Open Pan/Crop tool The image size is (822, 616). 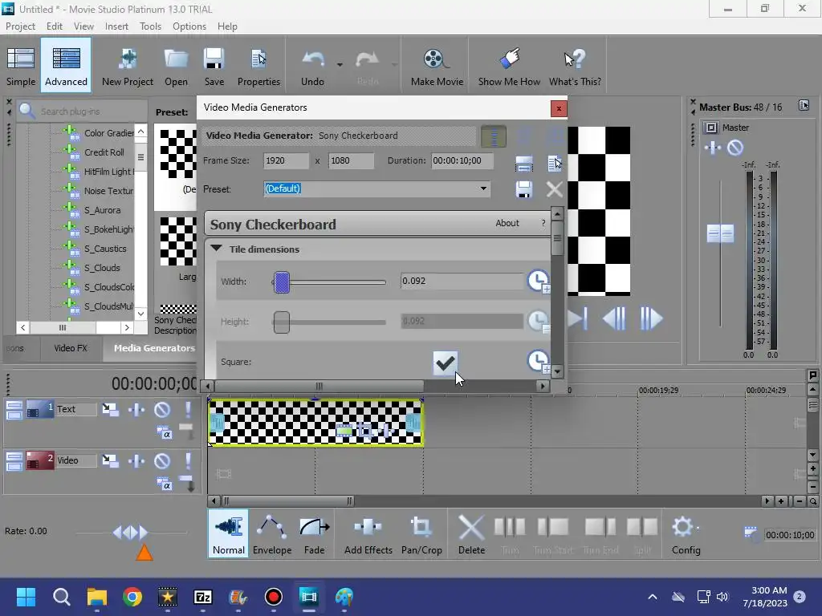pyautogui.click(x=421, y=533)
